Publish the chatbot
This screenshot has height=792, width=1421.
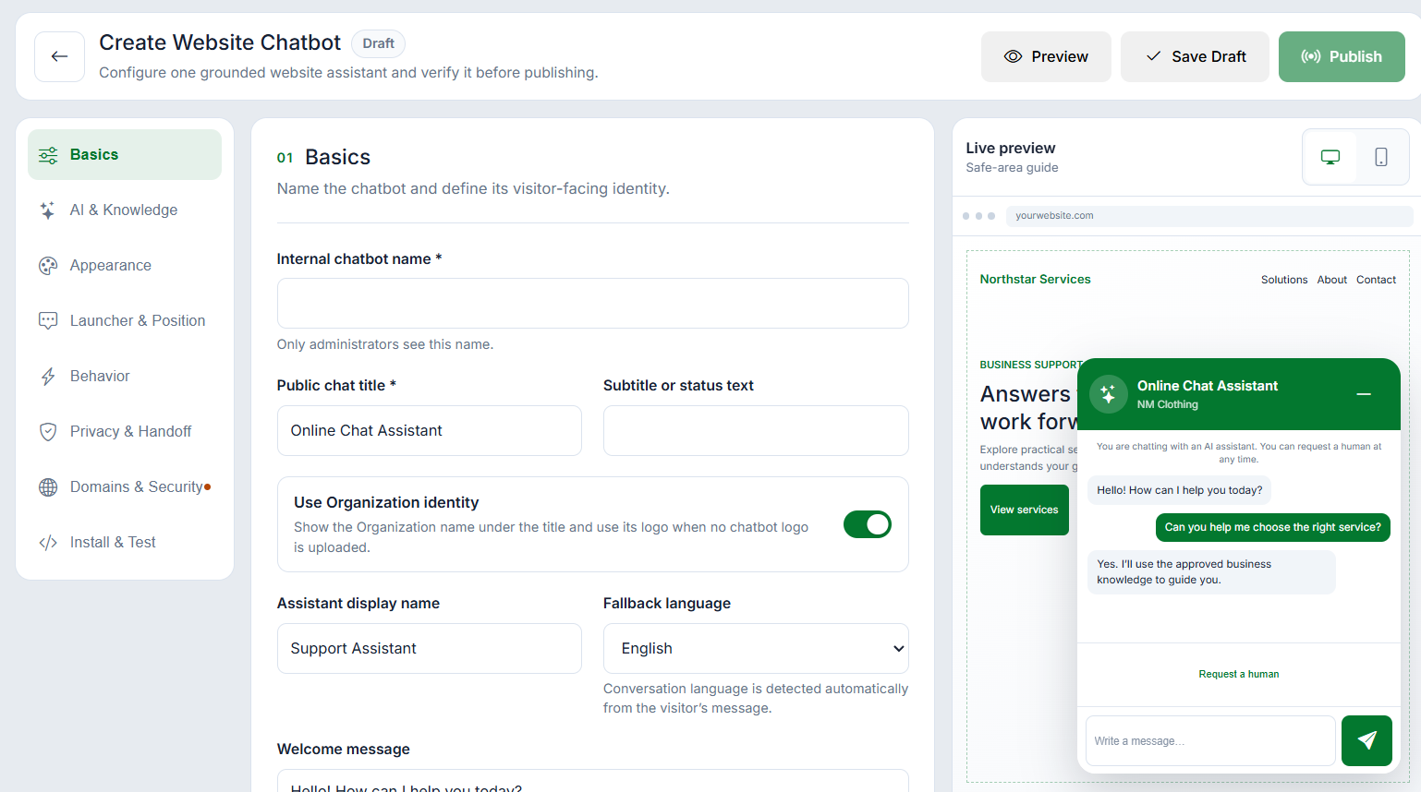(x=1342, y=56)
